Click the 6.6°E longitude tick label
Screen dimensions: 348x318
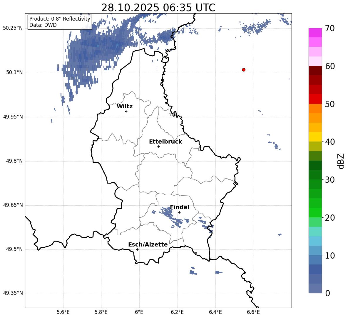253,312
